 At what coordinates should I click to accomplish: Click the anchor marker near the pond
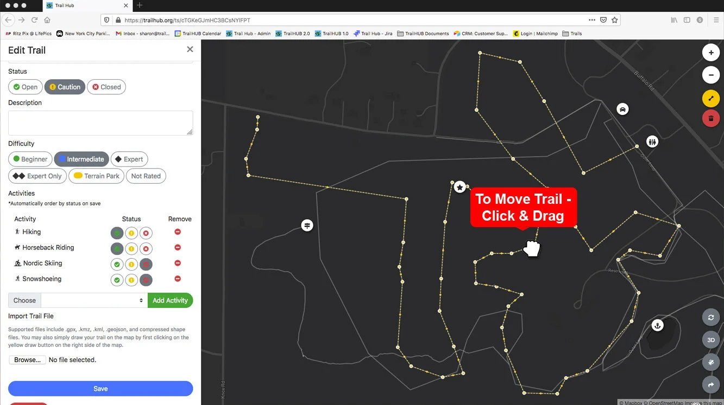coord(657,325)
